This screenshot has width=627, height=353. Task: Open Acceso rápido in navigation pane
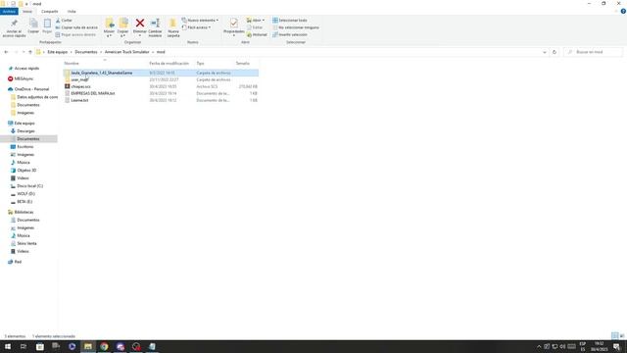(26, 69)
